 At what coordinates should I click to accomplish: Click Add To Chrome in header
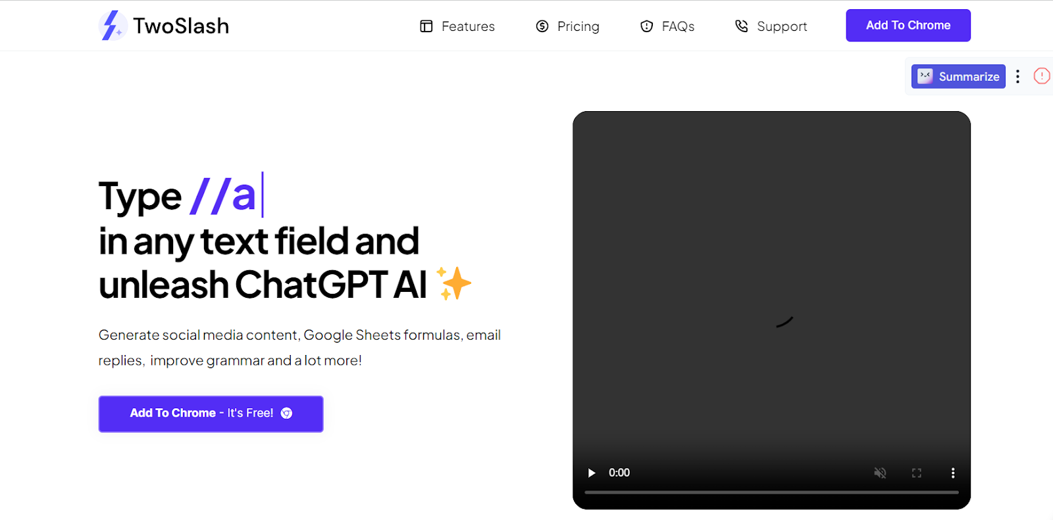tap(908, 26)
